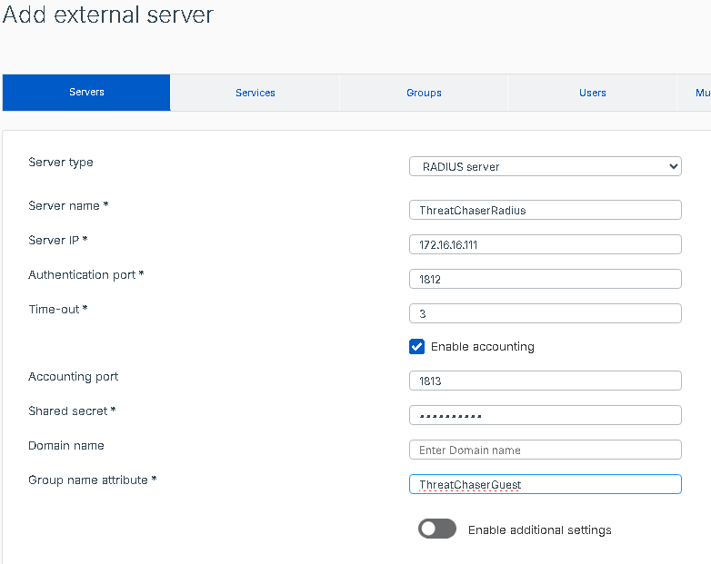Expand the Server type dropdown
The height and width of the screenshot is (564, 711).
point(545,166)
